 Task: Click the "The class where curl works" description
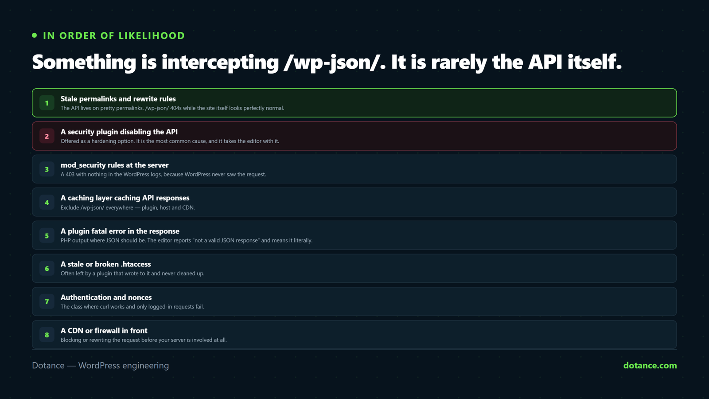click(132, 307)
